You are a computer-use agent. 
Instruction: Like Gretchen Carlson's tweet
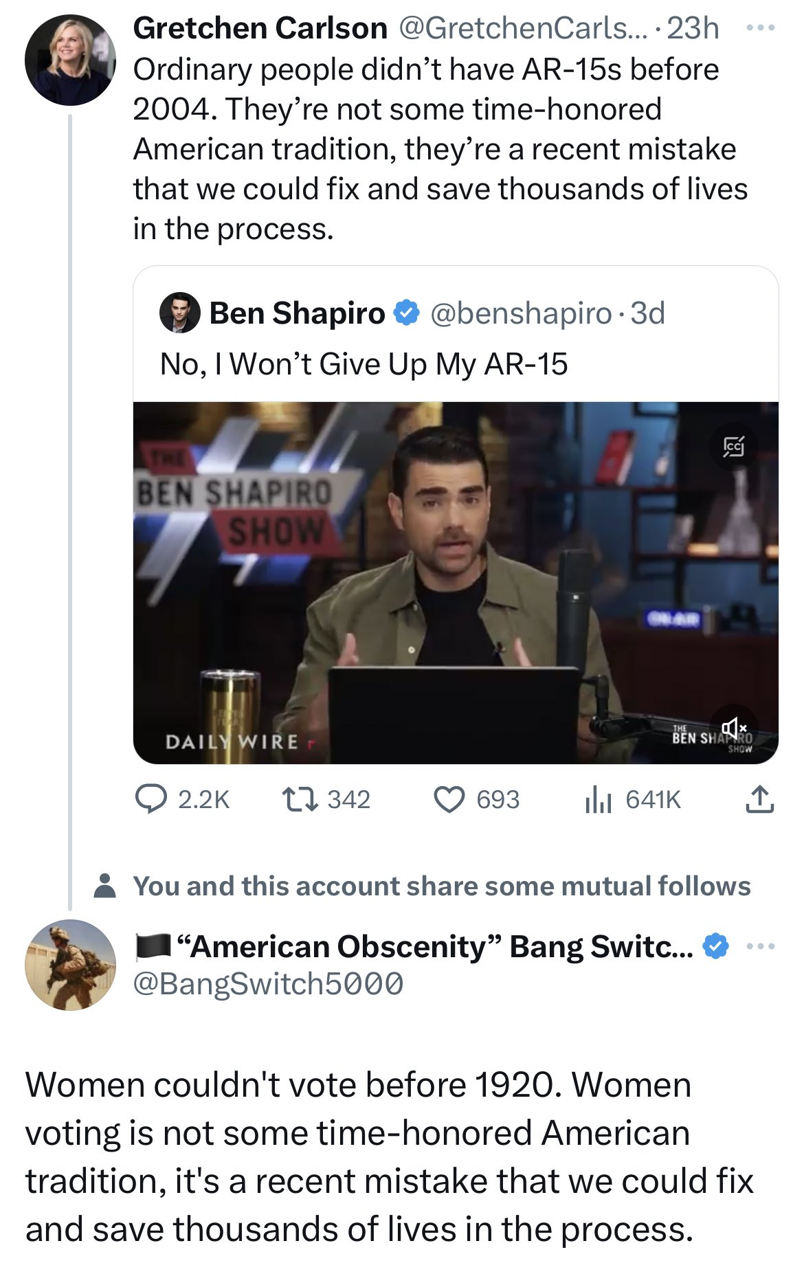click(476, 799)
